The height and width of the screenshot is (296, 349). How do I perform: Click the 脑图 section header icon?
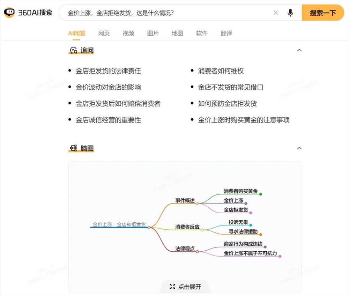coord(73,148)
